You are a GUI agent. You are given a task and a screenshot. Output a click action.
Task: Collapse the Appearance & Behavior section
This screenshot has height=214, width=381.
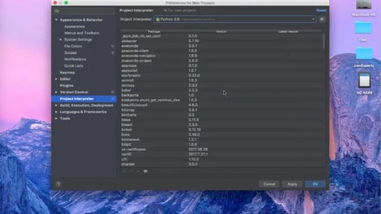(57, 20)
